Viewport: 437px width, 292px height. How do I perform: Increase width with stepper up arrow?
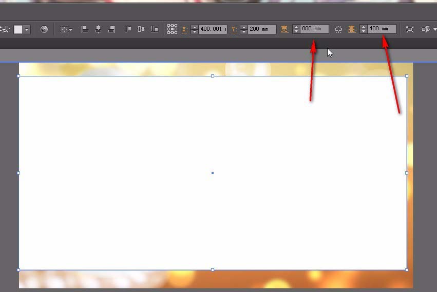tap(296, 27)
